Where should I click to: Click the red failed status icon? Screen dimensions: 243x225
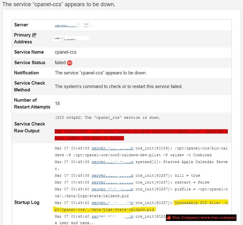point(70,63)
